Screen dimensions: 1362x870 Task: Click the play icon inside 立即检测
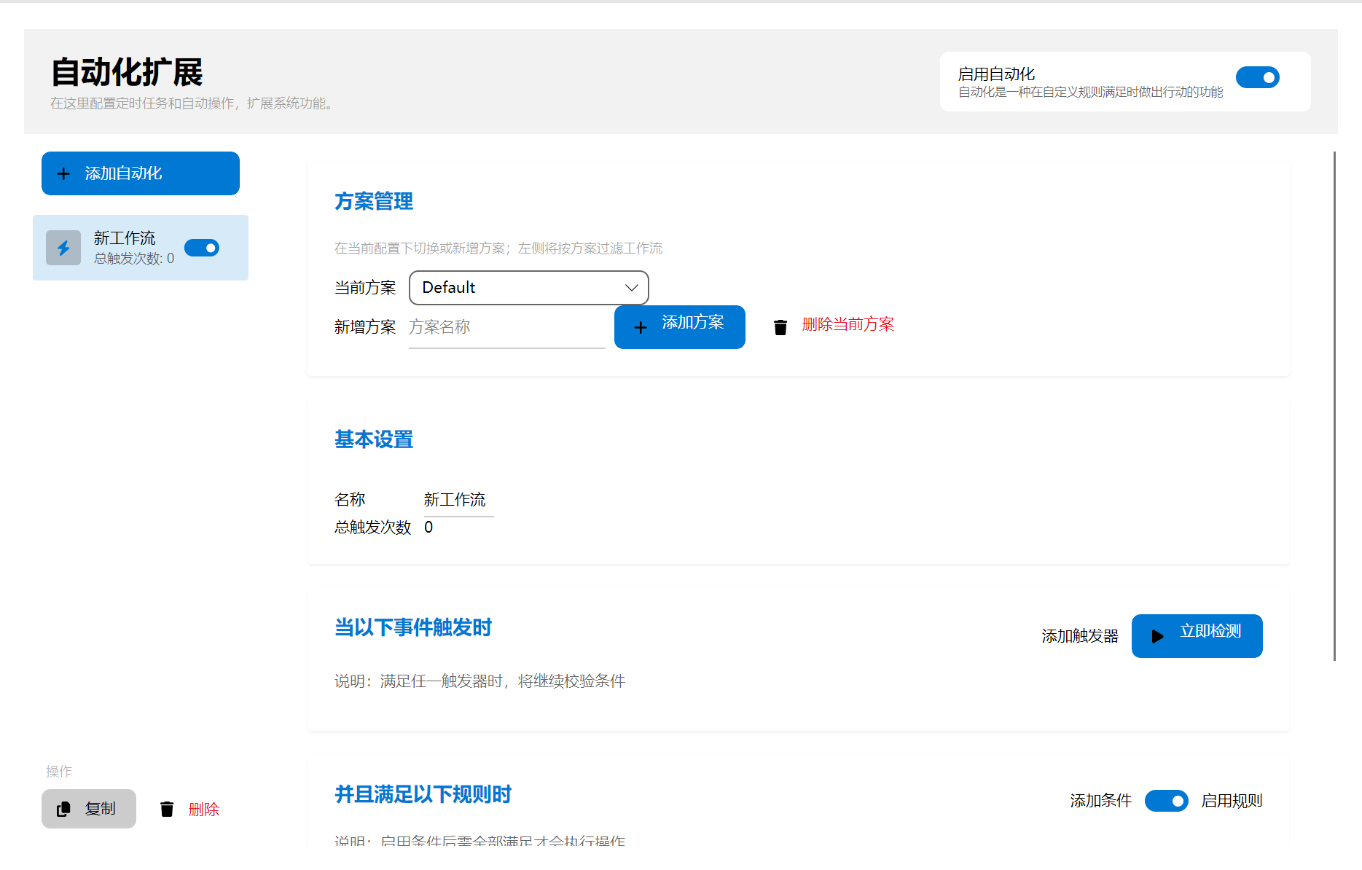coord(1159,635)
